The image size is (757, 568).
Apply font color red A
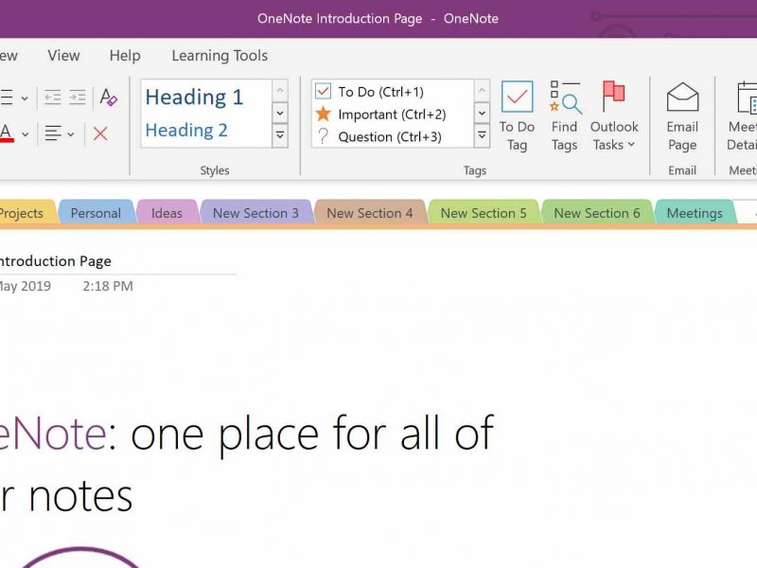7,133
